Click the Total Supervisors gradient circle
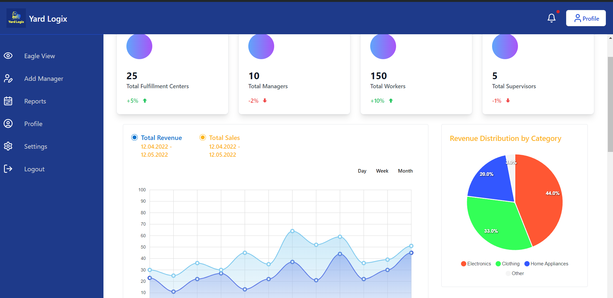 click(505, 46)
